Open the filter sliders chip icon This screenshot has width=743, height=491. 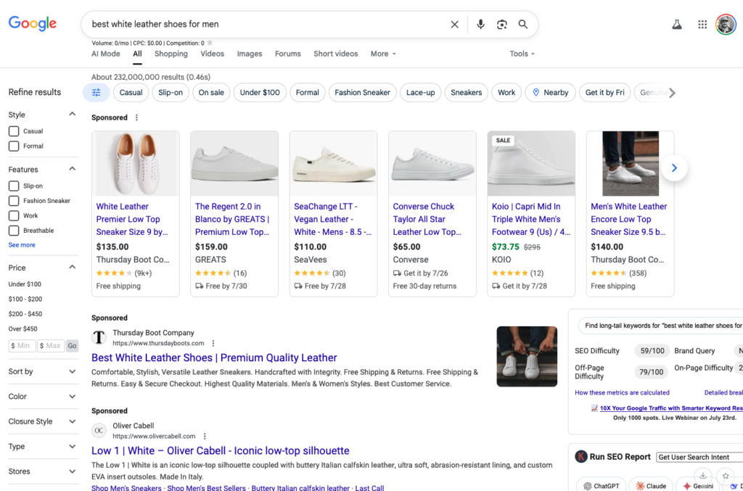point(97,92)
